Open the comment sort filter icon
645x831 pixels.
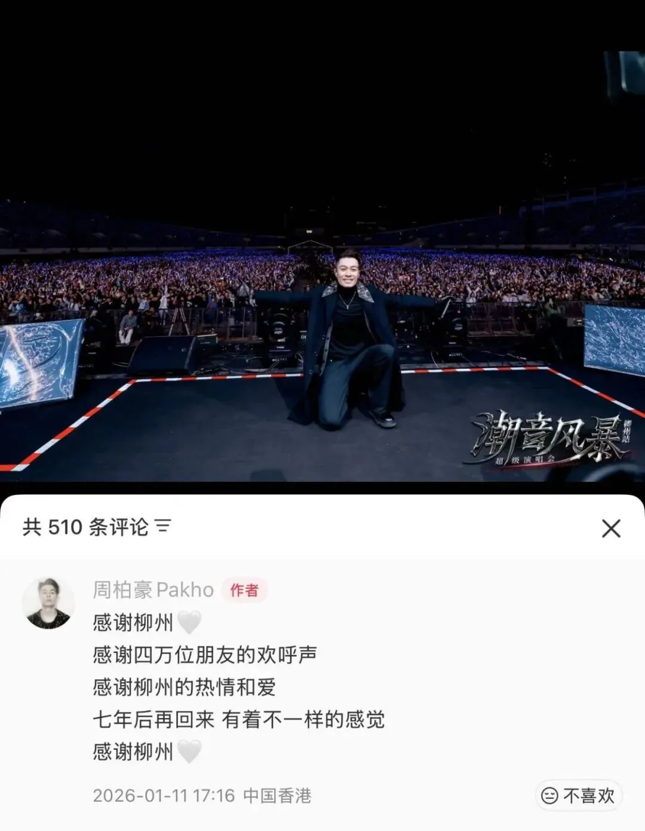(163, 527)
